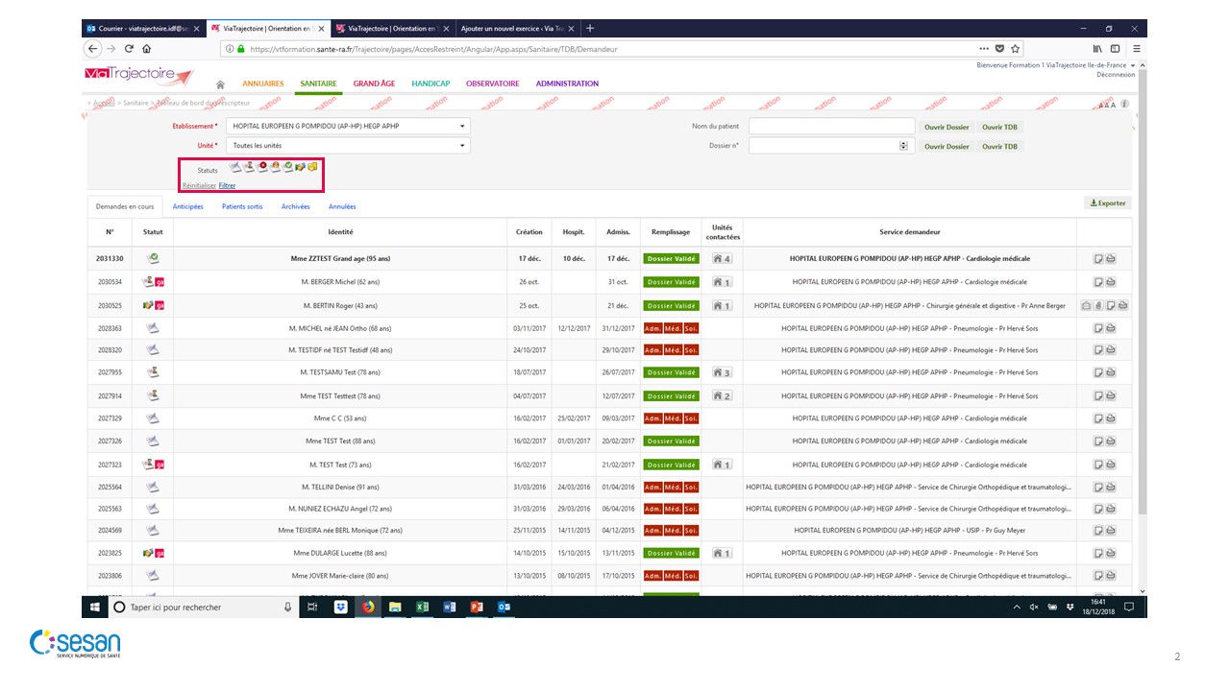This screenshot has width=1230, height=691.
Task: Switch to the Patients sortis tab
Action: pyautogui.click(x=241, y=206)
